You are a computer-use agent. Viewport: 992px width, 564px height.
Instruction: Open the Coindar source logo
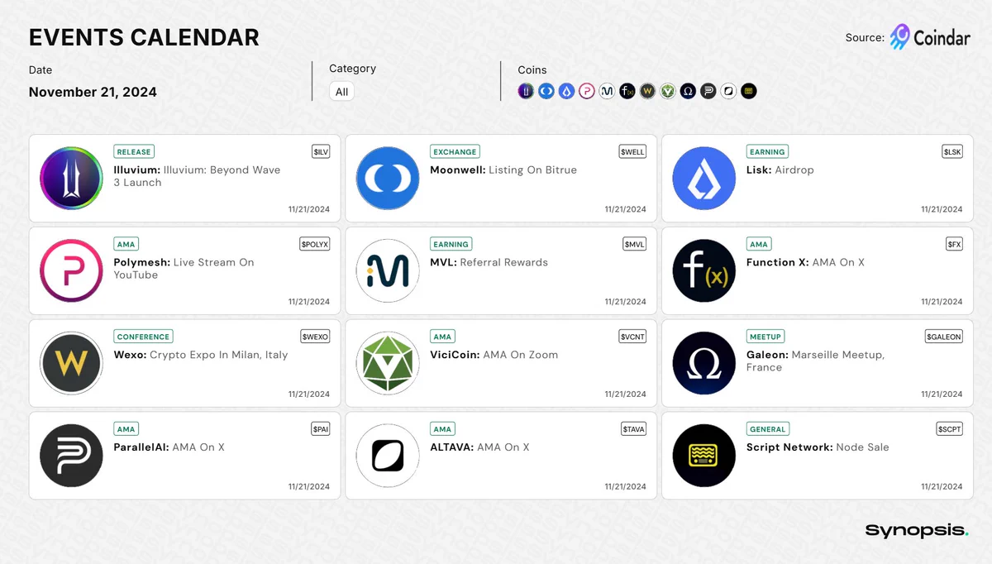tap(930, 37)
